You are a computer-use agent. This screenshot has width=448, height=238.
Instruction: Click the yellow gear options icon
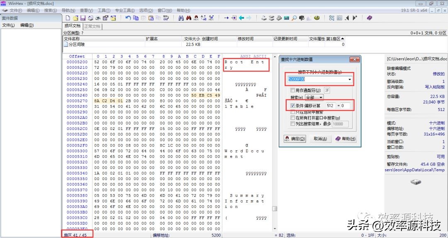coord(317,18)
